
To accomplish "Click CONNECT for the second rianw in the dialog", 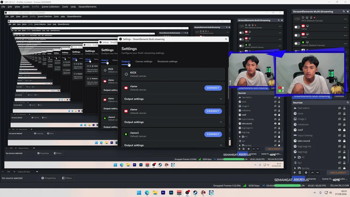I will 213,111.
